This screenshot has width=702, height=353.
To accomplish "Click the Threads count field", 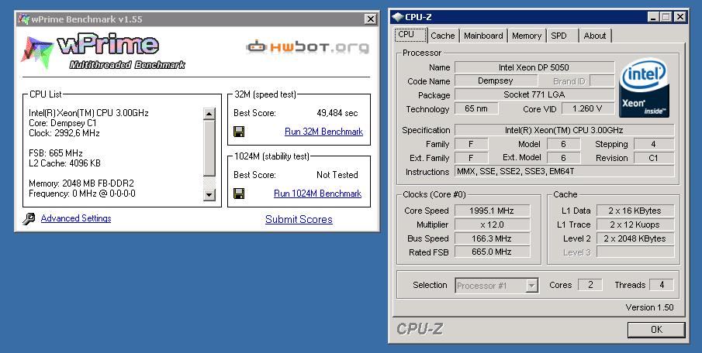I will (x=661, y=285).
